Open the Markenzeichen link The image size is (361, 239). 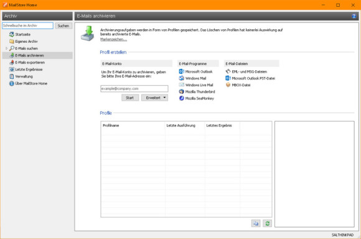113,39
